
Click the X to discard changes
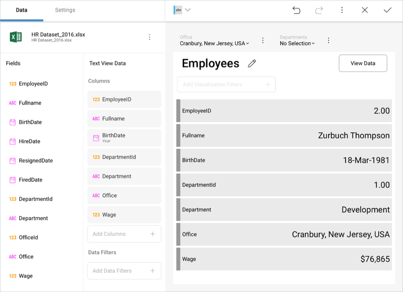364,10
